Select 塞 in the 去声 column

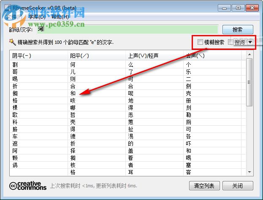(188, 165)
